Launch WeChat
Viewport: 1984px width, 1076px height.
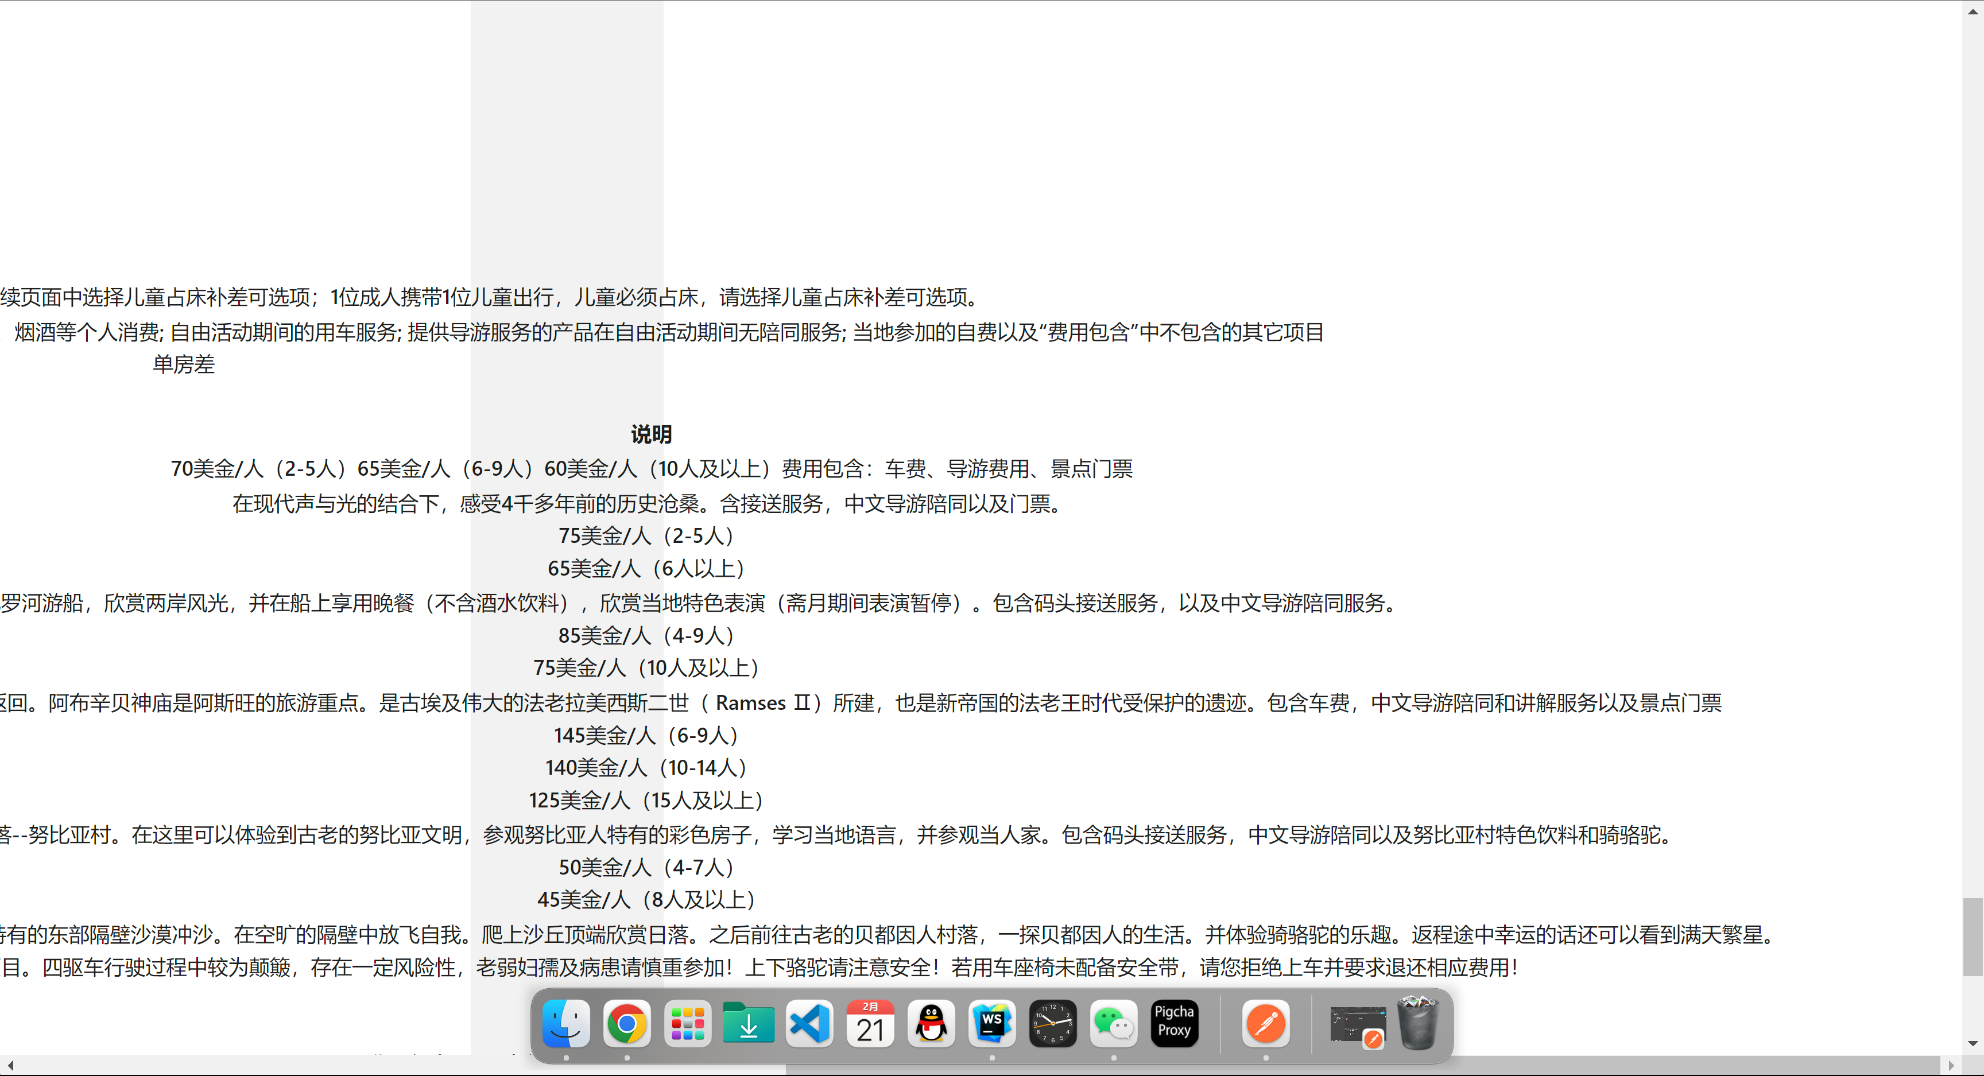[x=1114, y=1024]
